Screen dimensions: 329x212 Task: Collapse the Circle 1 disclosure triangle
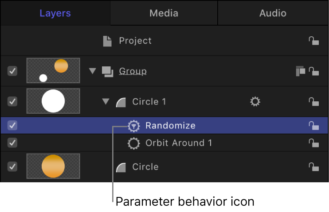coord(106,102)
